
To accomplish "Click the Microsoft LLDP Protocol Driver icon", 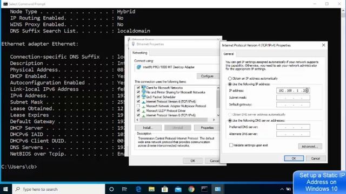I will pos(143,110).
